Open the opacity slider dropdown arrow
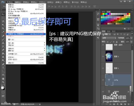134x106 pixels. pos(131,38)
